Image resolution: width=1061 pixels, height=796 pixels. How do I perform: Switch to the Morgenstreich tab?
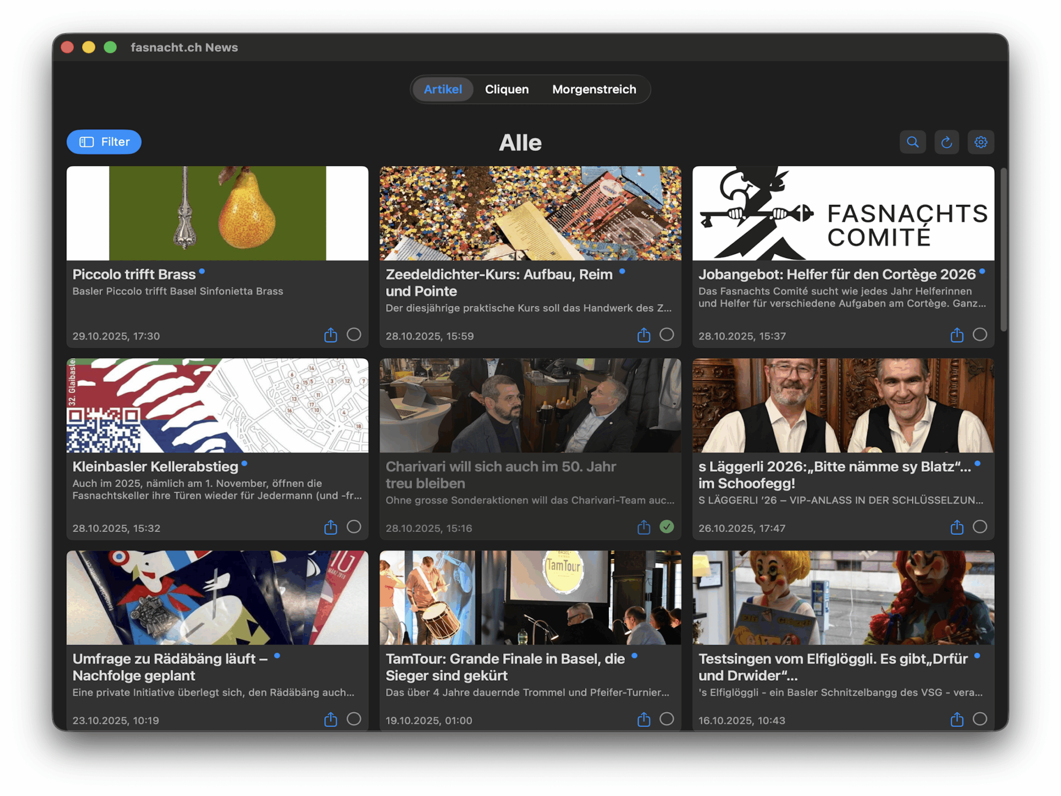click(x=594, y=89)
